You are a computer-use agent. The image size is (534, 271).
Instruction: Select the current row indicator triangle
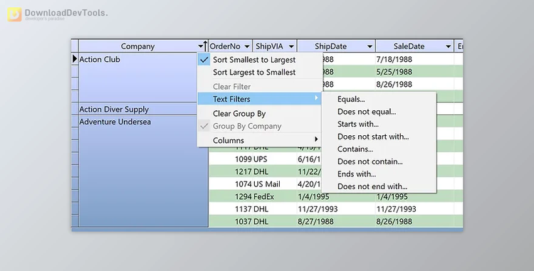point(75,59)
